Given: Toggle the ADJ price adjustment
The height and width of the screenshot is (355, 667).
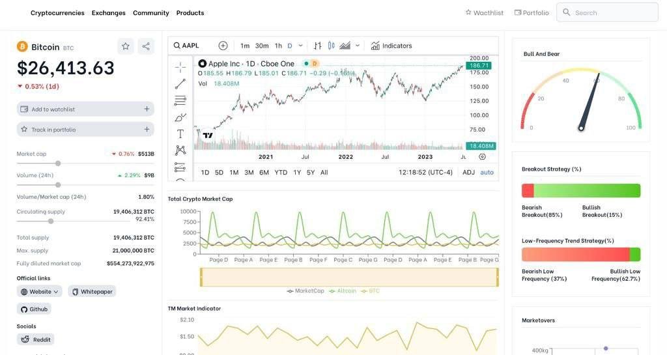Looking at the screenshot, I should (468, 173).
